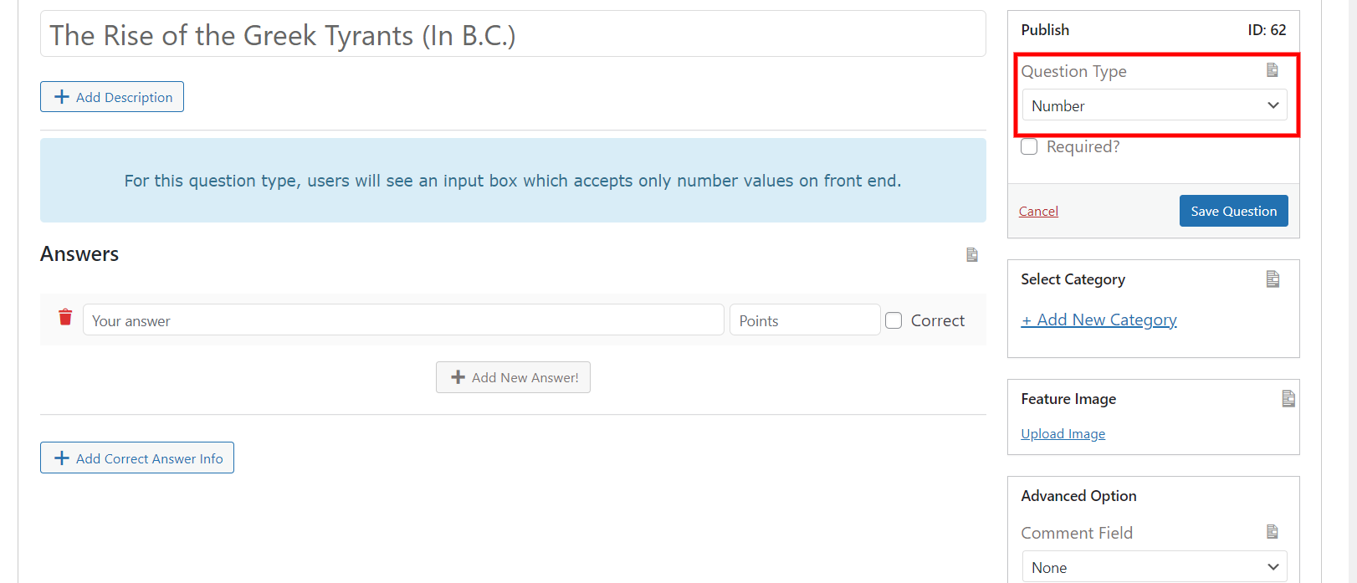Screen dimensions: 1357x583
Task: Click the document icon in Select Category
Action: coord(1273,279)
